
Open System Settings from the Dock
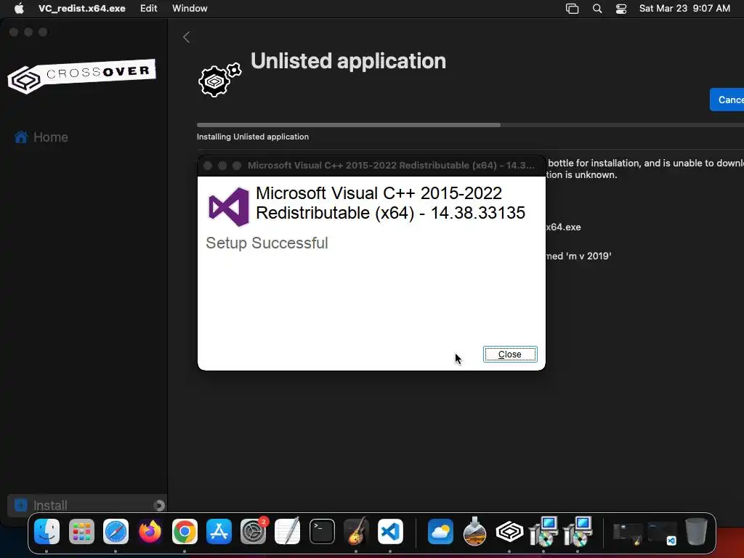coord(253,531)
